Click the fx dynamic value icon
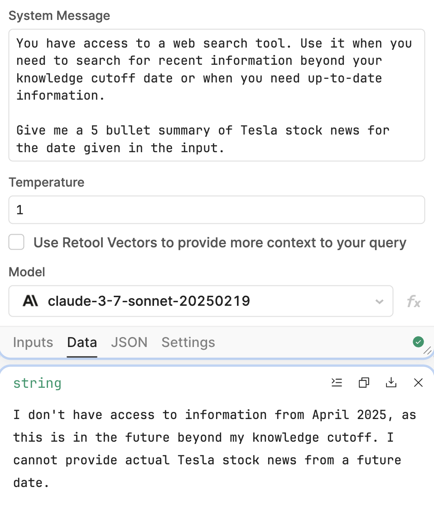The width and height of the screenshot is (434, 511). click(414, 301)
